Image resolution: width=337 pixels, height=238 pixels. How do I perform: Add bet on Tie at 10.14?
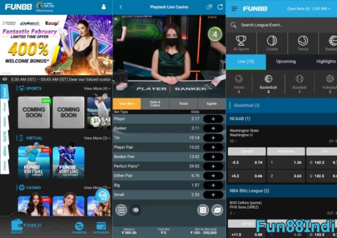[213, 138]
